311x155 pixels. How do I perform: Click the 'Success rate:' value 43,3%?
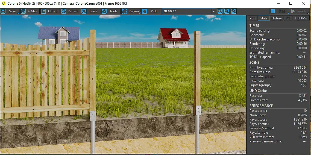[x=302, y=100]
